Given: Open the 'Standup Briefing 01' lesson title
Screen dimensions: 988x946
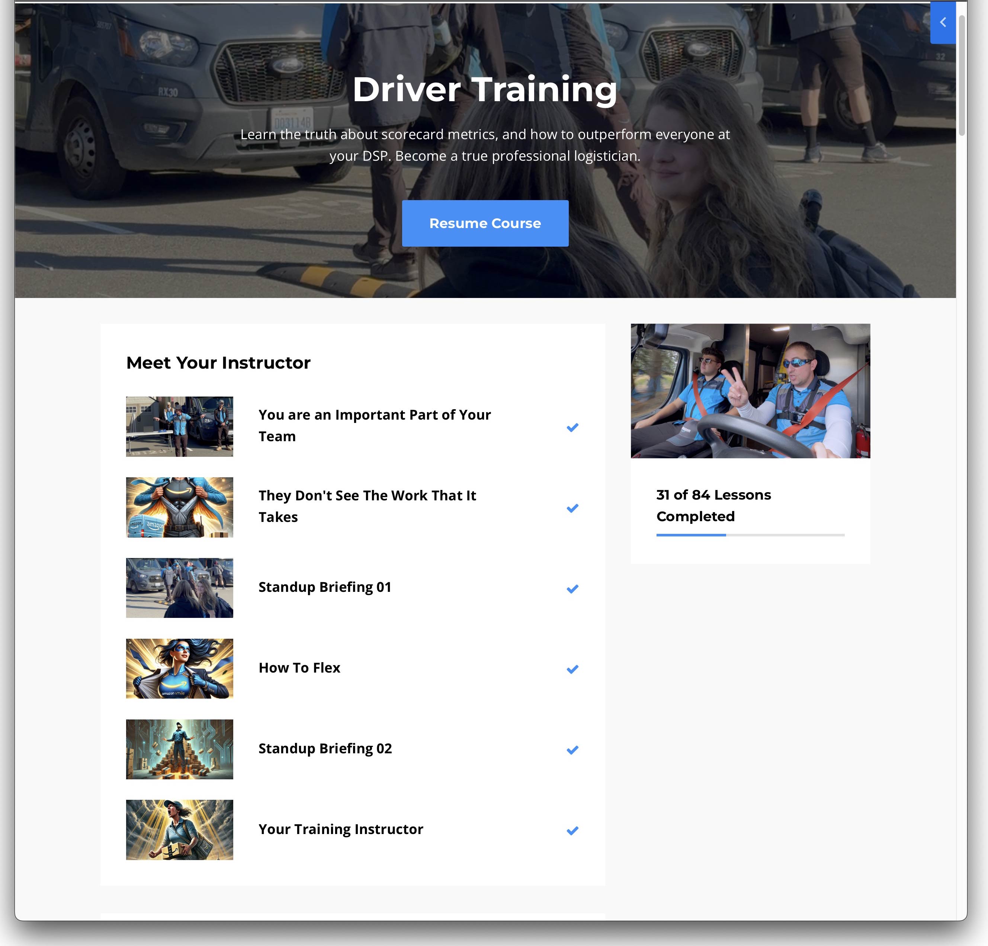Looking at the screenshot, I should tap(325, 587).
